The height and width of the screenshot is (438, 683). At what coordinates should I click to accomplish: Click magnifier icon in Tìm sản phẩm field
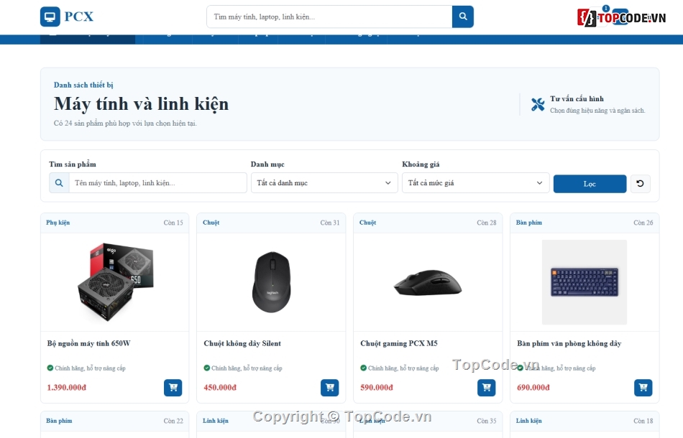click(x=59, y=183)
